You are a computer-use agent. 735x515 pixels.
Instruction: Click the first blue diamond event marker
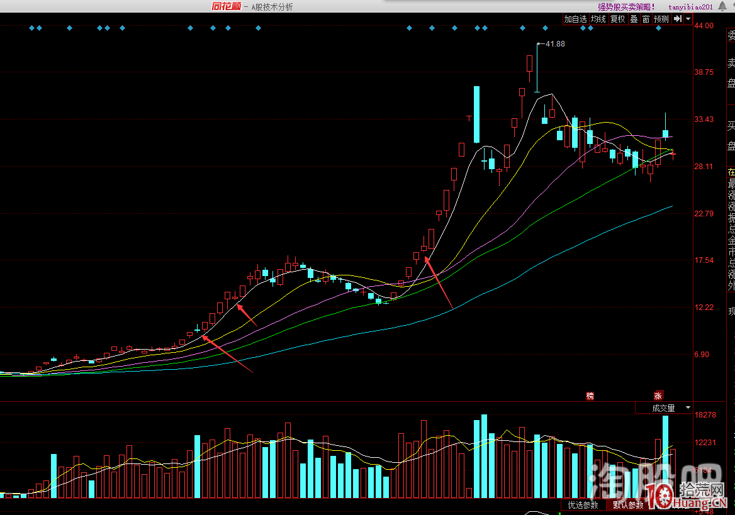[31, 28]
